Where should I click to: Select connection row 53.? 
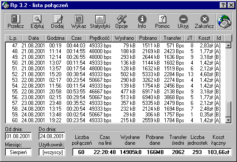tap(115, 80)
